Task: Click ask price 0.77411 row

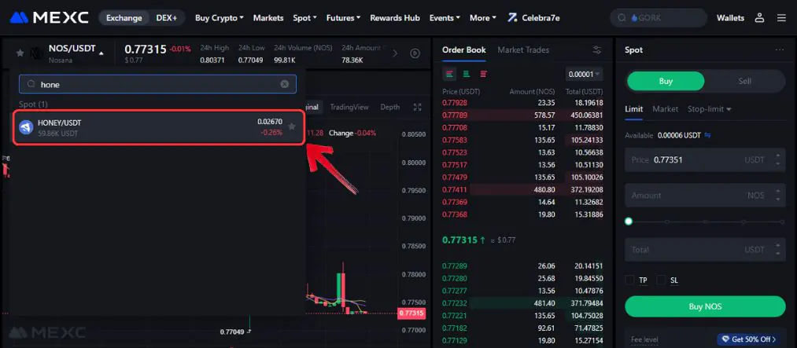Action: click(522, 190)
